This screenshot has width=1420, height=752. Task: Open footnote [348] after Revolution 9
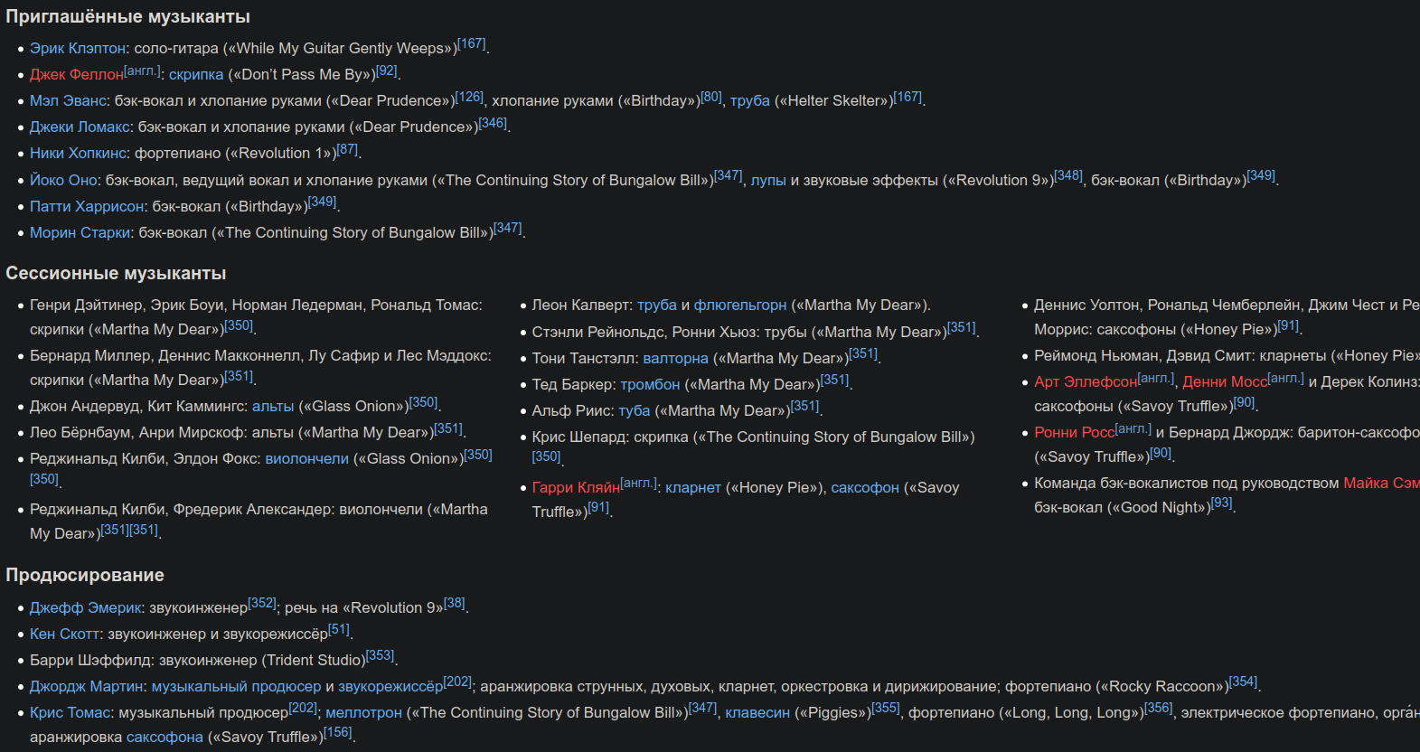1068,176
